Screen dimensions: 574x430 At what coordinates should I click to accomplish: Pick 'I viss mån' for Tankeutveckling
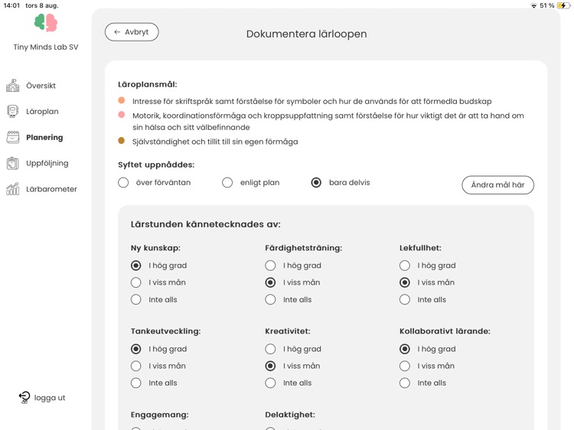[135, 366]
